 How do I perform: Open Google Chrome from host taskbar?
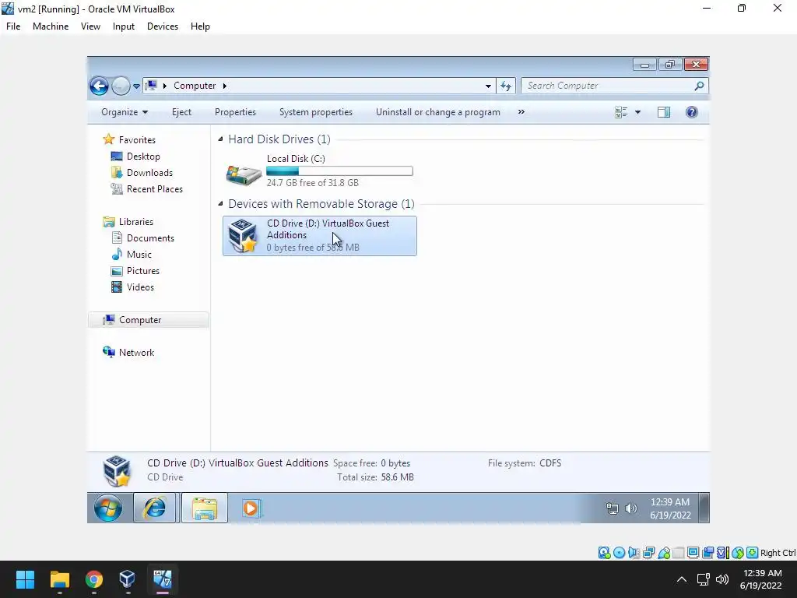tap(94, 579)
